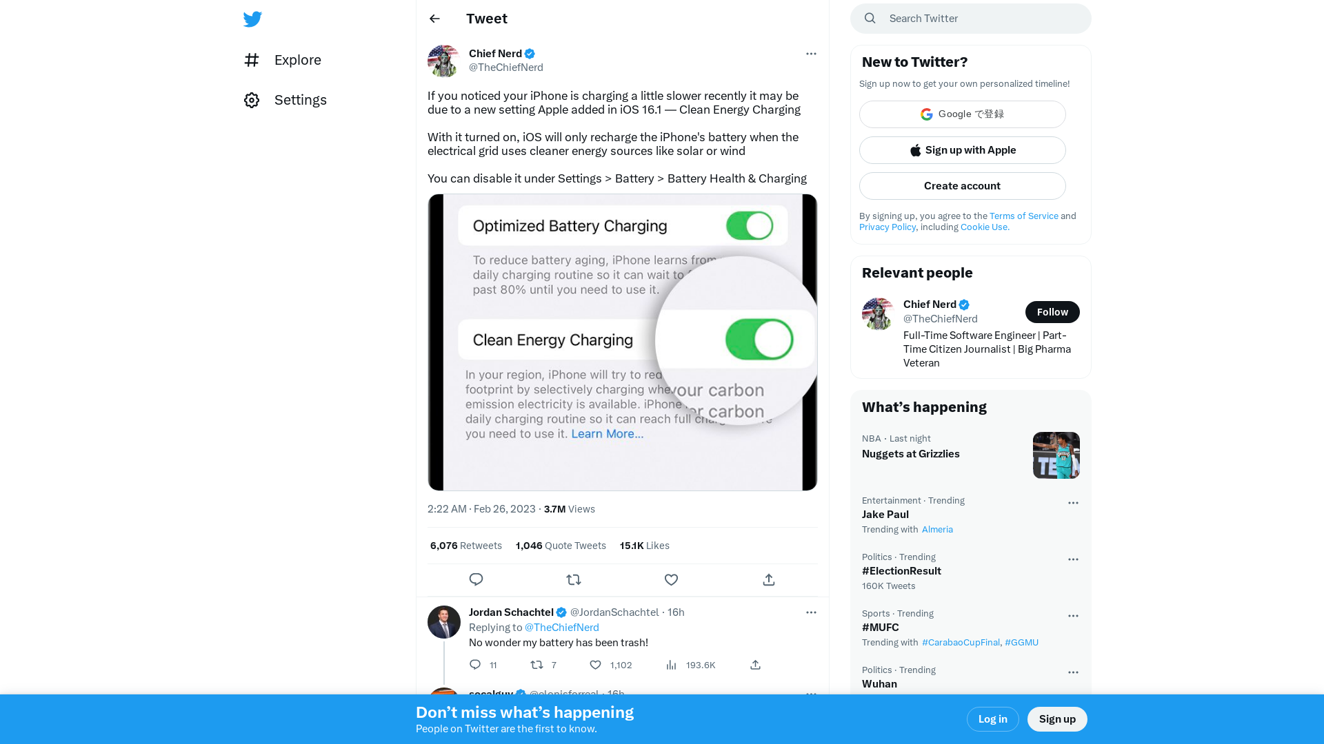This screenshot has height=744, width=1324.
Task: Click the back arrow icon
Action: 434,17
